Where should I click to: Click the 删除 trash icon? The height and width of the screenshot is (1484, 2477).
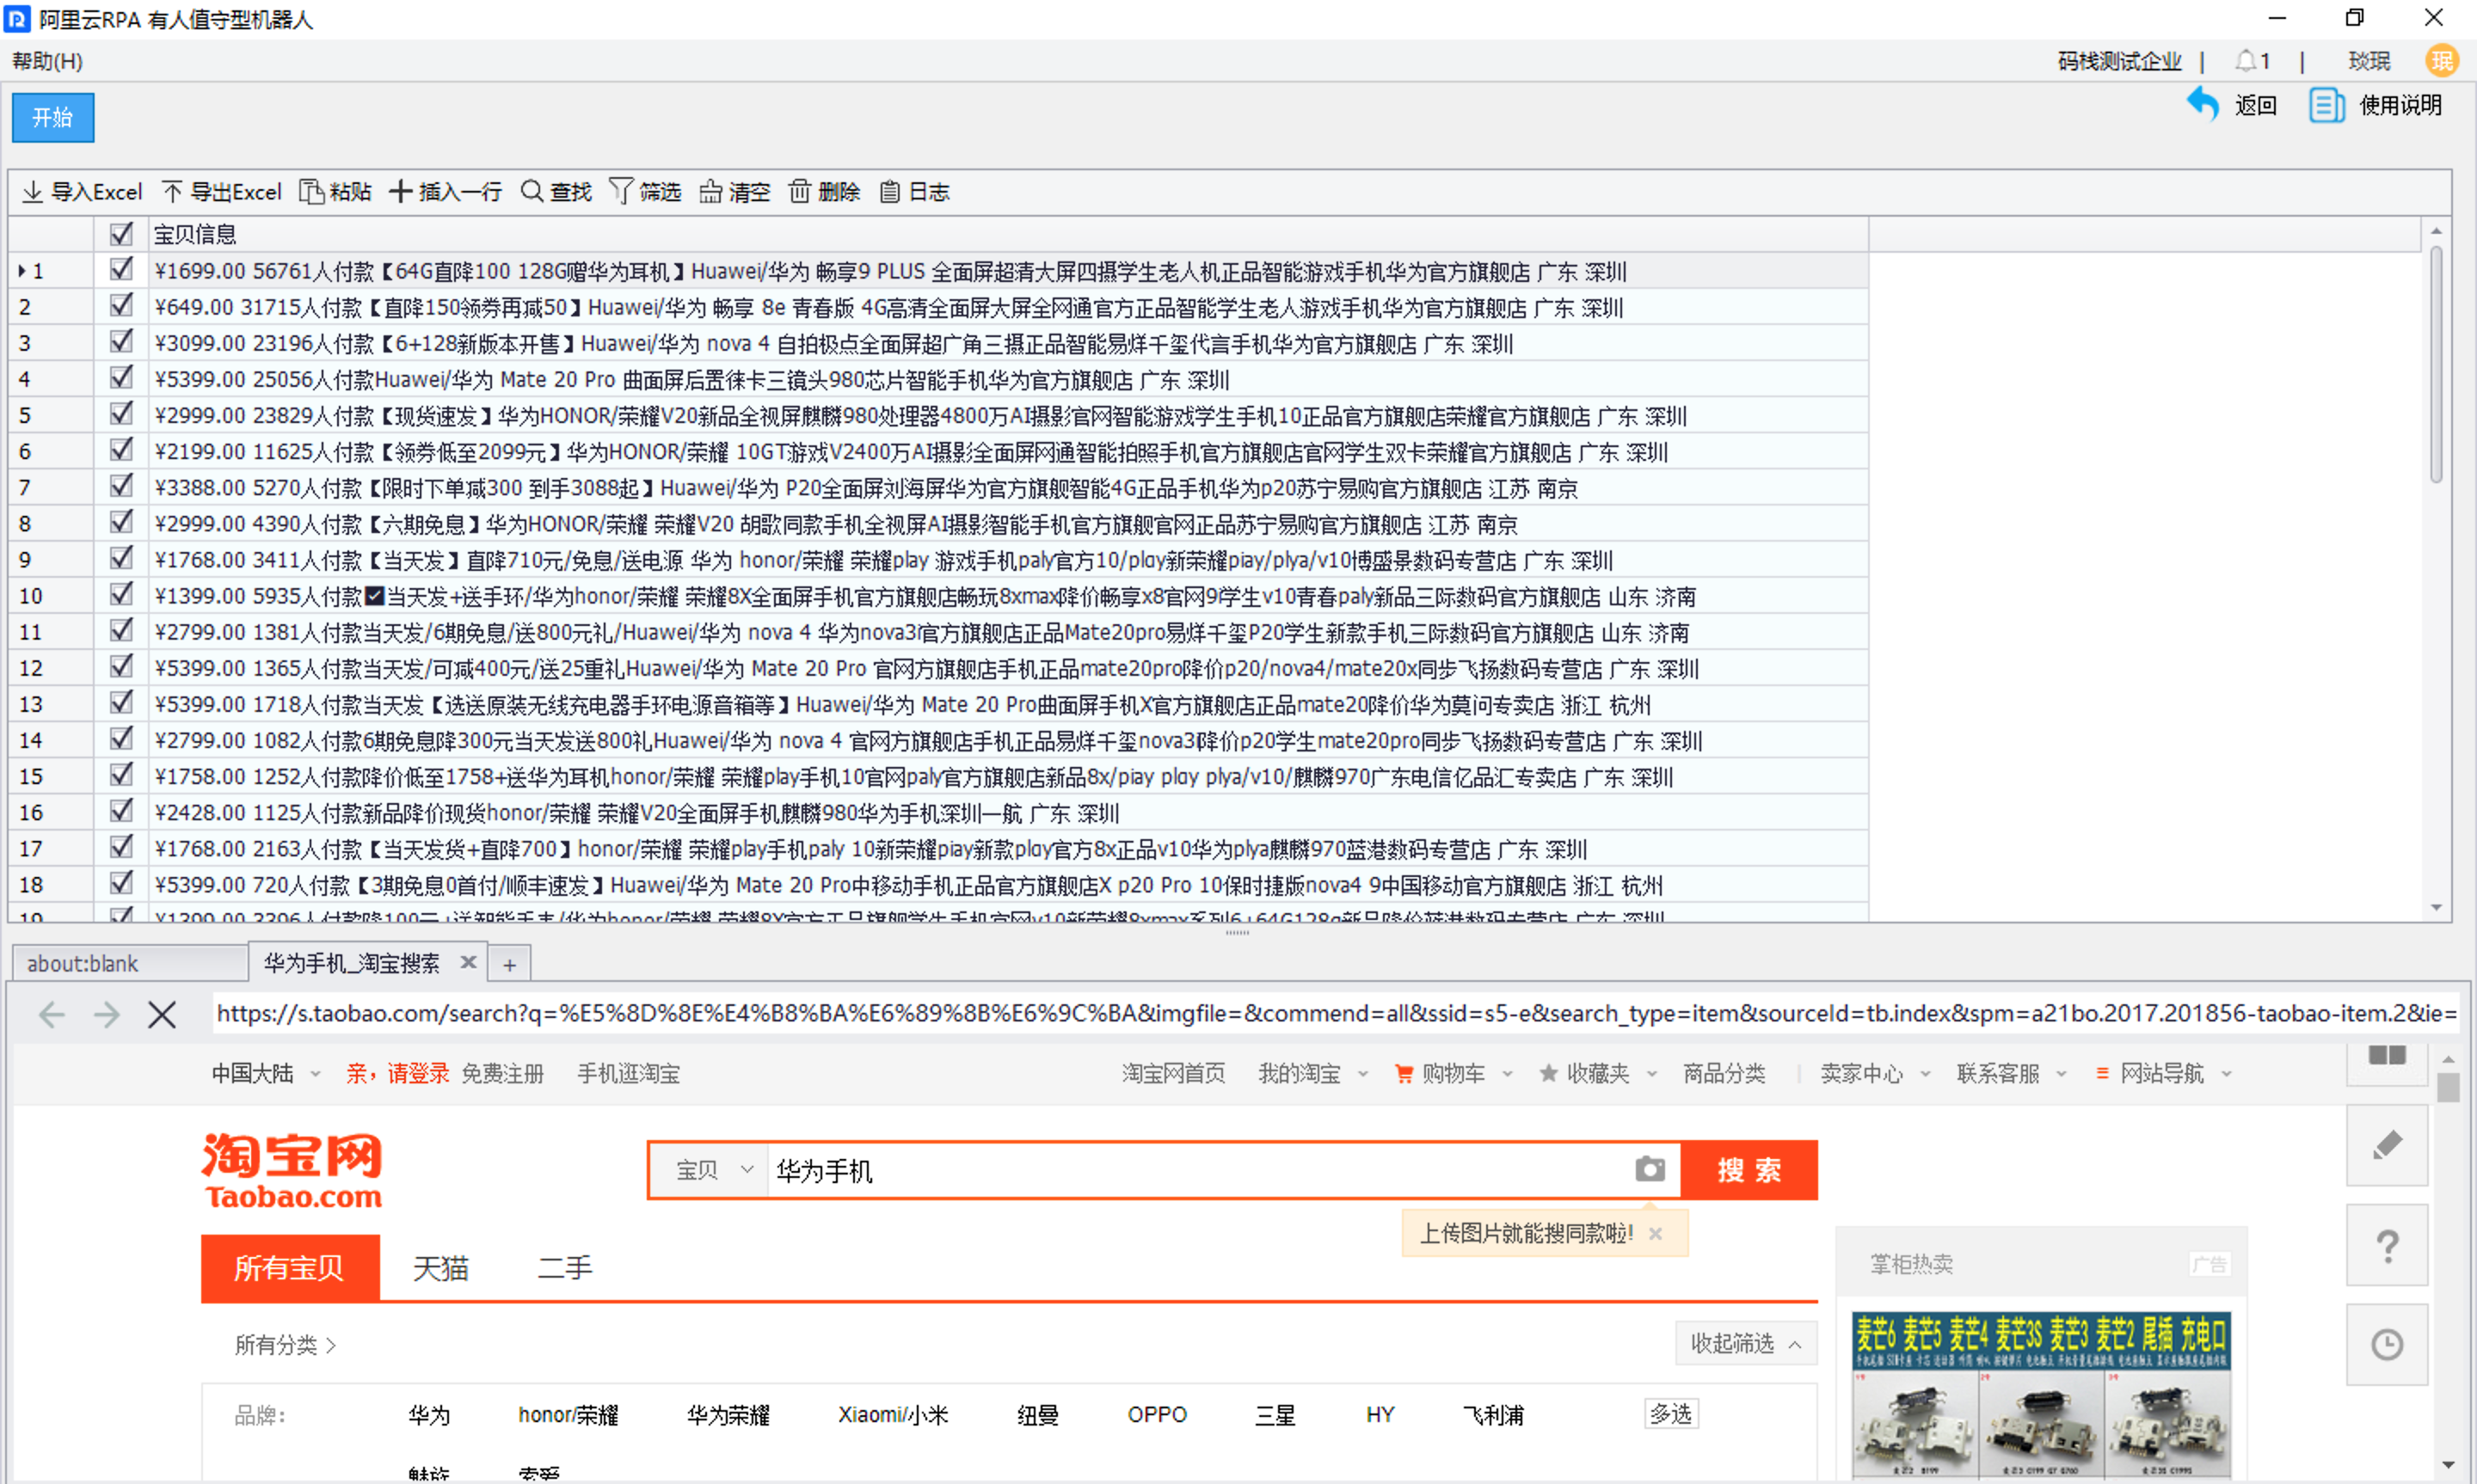pyautogui.click(x=799, y=191)
